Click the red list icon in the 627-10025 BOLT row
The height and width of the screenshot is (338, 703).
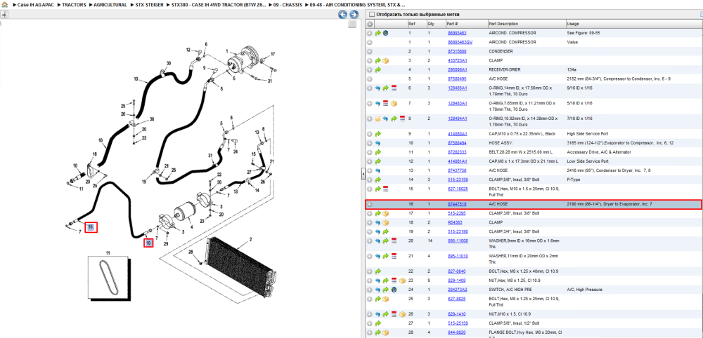[385, 189]
